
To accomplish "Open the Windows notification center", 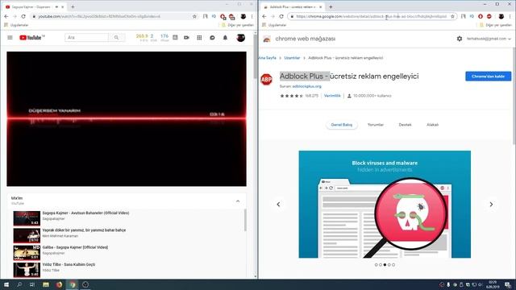I will [508, 284].
